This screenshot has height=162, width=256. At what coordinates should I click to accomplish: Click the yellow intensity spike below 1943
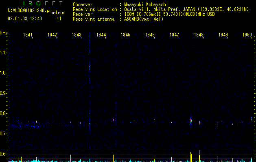coord(70,158)
